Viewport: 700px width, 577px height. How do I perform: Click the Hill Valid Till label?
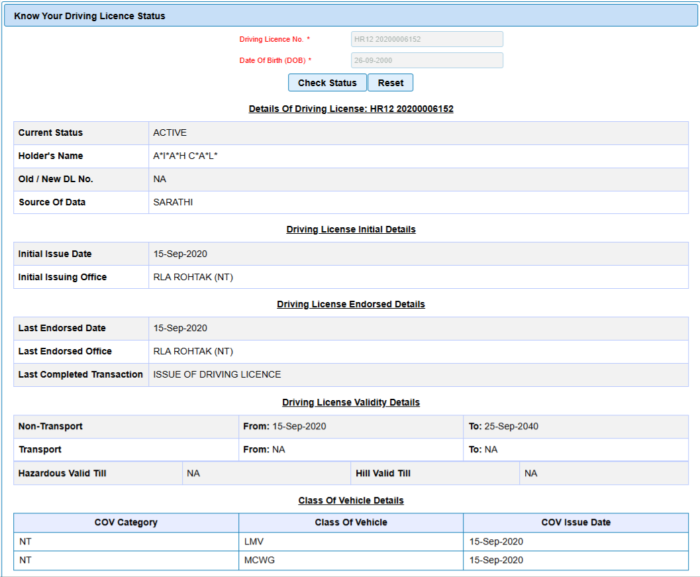(x=383, y=473)
